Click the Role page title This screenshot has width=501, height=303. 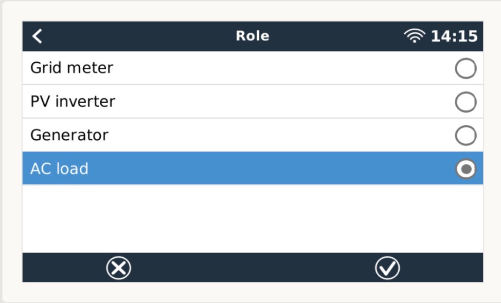(x=252, y=36)
